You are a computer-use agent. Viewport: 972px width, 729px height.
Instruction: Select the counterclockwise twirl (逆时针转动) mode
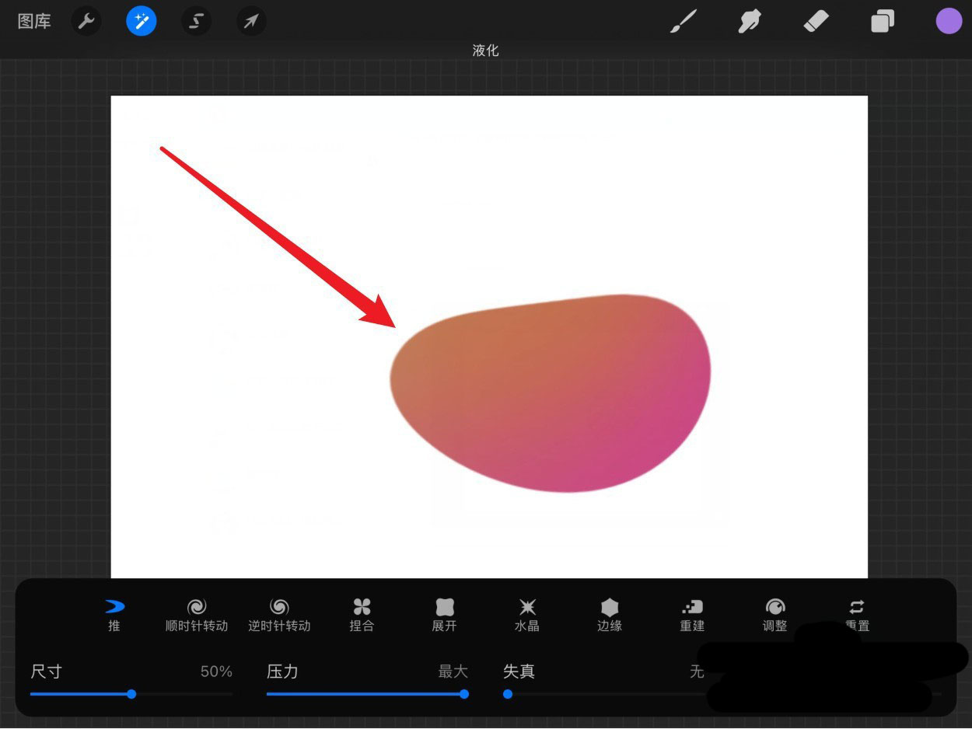point(279,614)
